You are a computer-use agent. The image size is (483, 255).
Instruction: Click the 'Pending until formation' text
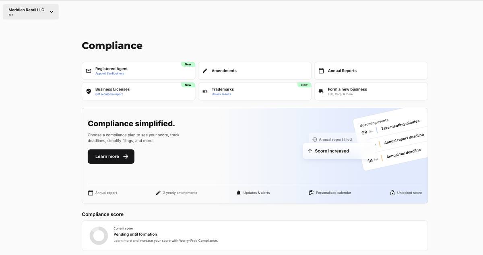pyautogui.click(x=135, y=234)
